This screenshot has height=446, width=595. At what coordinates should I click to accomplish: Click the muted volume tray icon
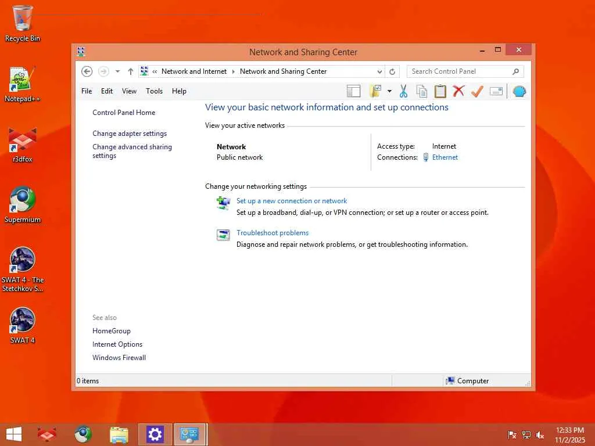(x=540, y=434)
